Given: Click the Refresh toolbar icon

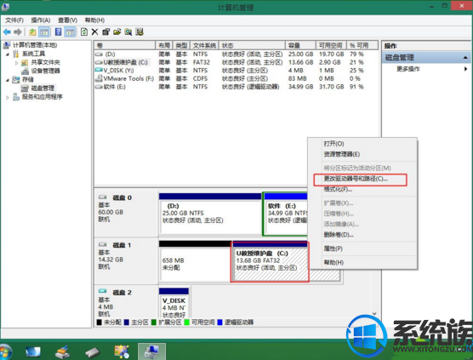Looking at the screenshot, I should point(84,31).
